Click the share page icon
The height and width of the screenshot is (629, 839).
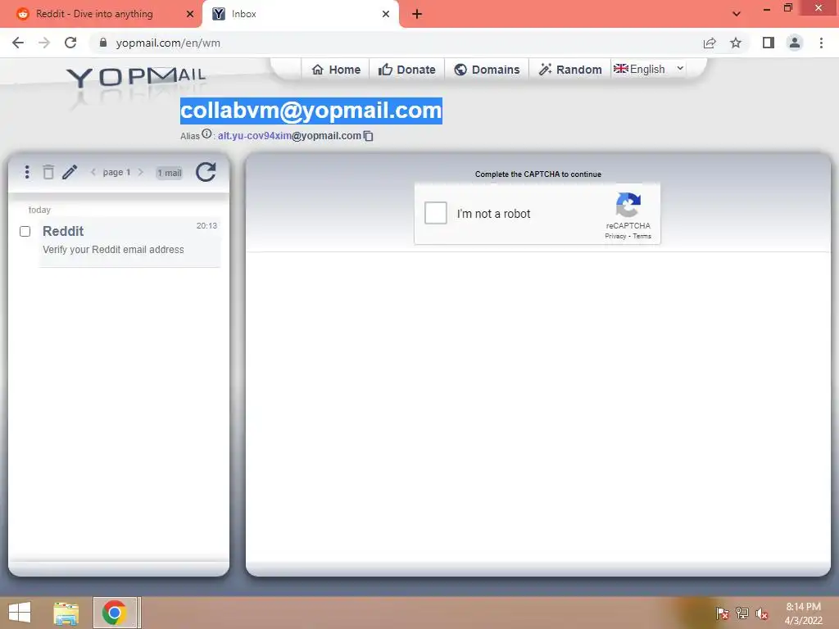click(x=710, y=43)
